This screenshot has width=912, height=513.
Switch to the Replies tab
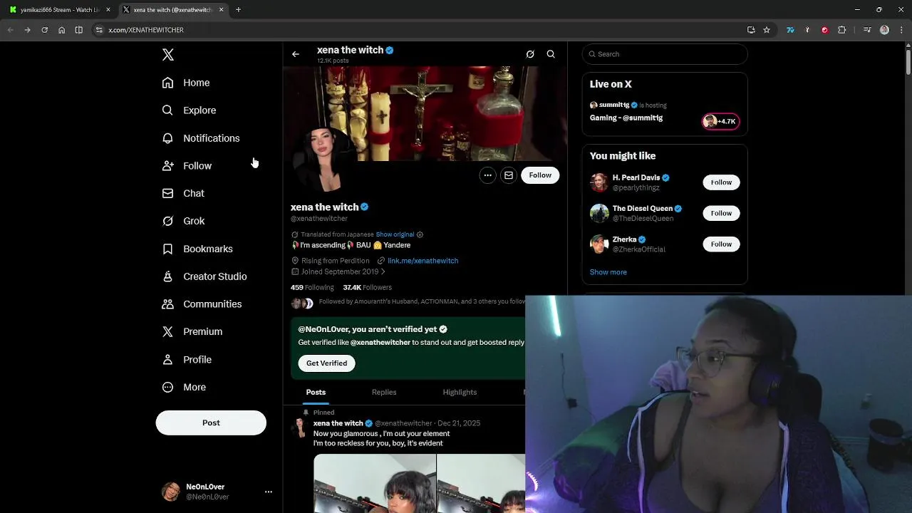(384, 392)
